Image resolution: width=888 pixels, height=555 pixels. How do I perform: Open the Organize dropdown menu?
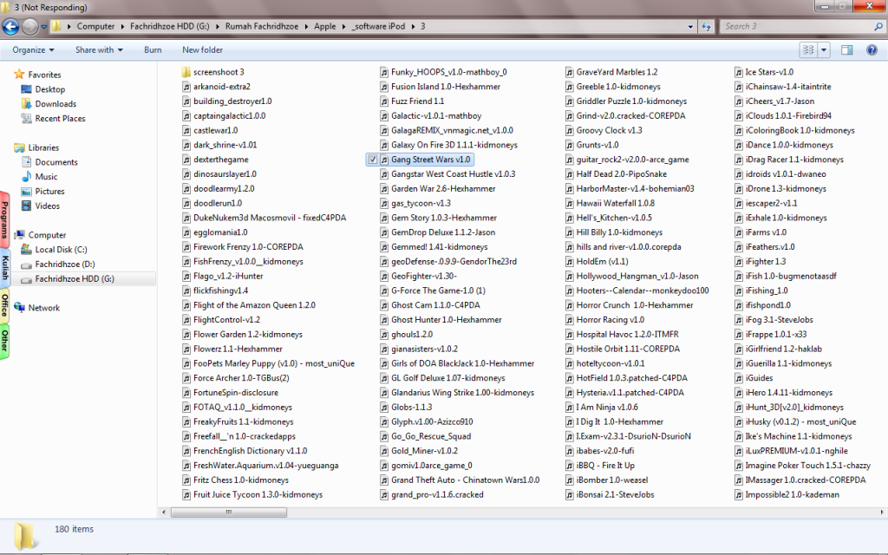[34, 49]
